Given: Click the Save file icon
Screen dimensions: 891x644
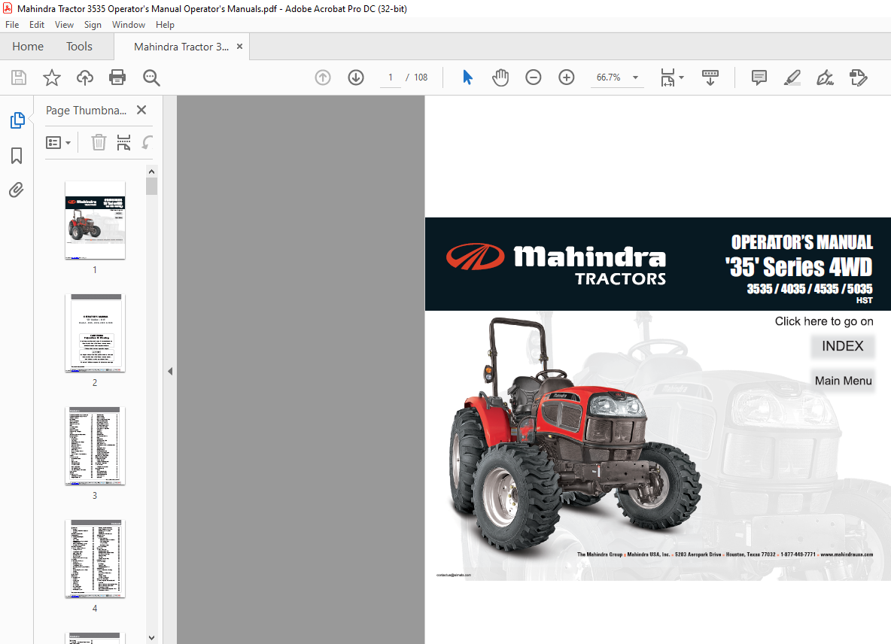Looking at the screenshot, I should tap(19, 77).
